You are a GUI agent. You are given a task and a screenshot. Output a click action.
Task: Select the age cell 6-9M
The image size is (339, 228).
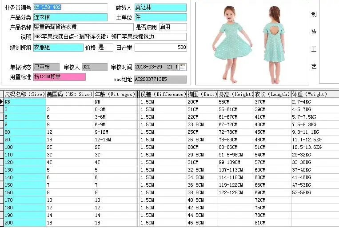[x=115, y=124]
